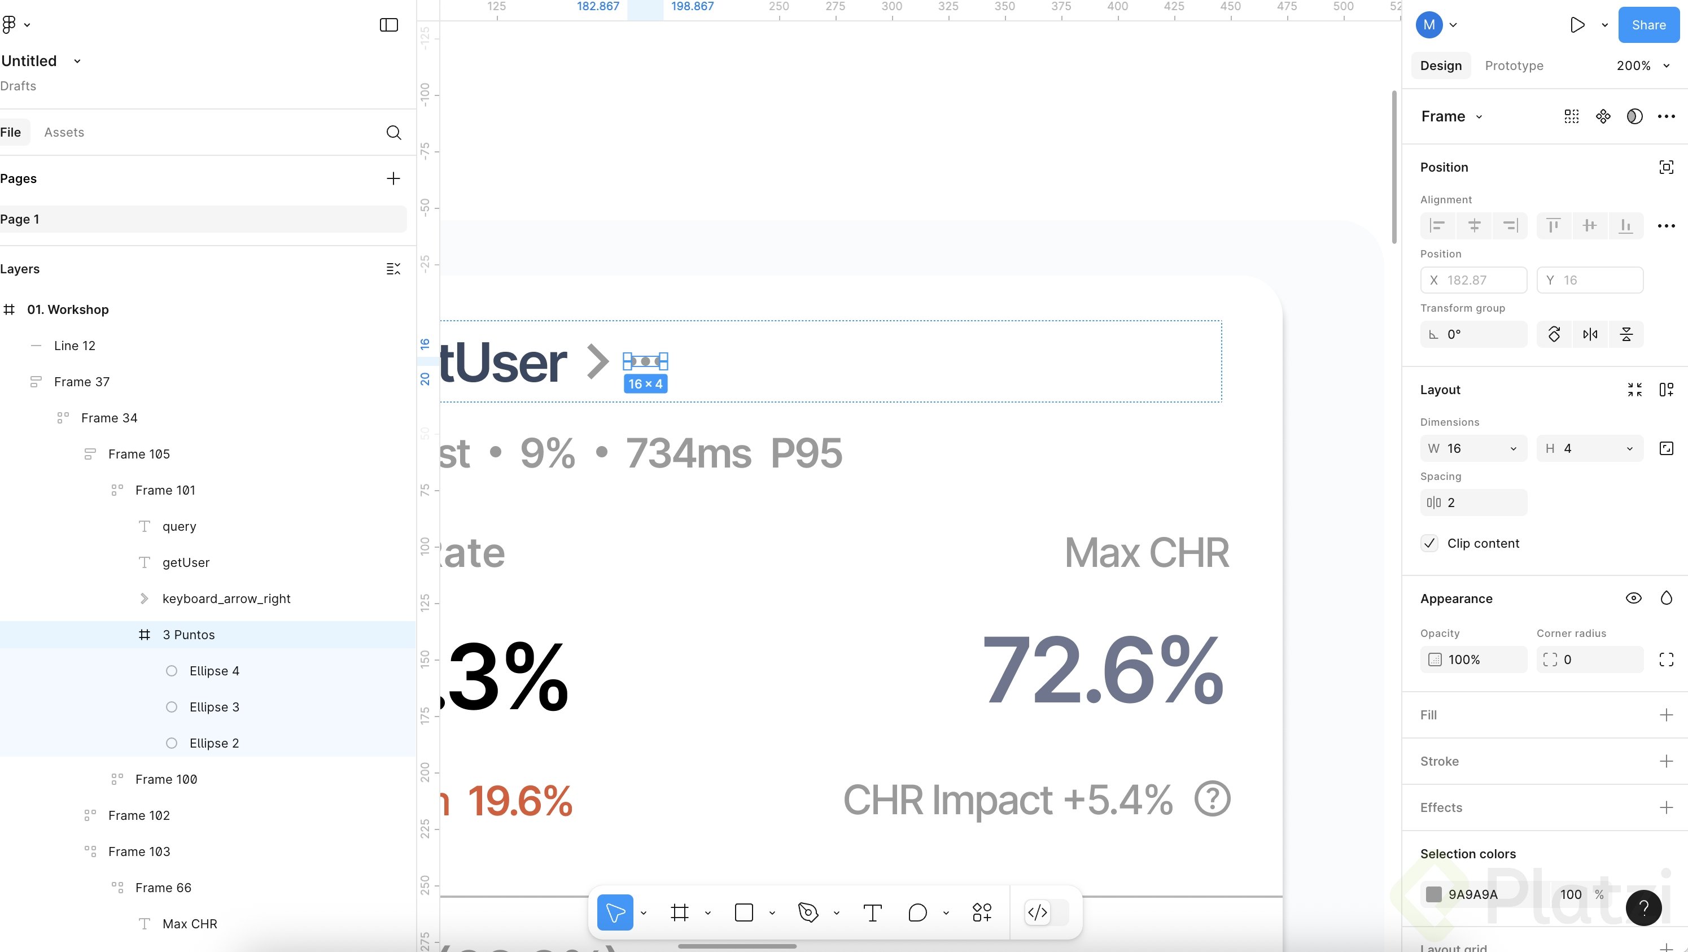This screenshot has width=1688, height=952.
Task: Open the zoom level 200% dropdown
Action: click(x=1642, y=65)
